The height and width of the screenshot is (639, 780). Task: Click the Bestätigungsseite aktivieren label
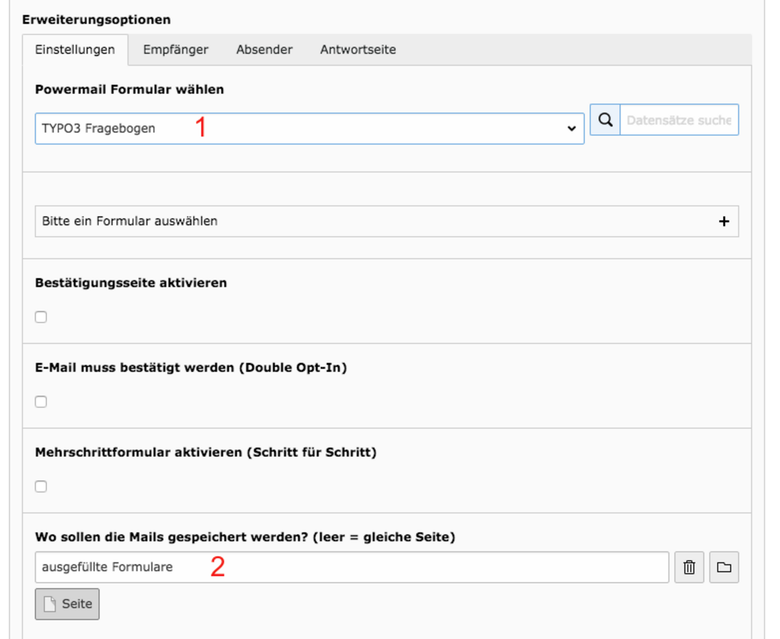tap(131, 283)
